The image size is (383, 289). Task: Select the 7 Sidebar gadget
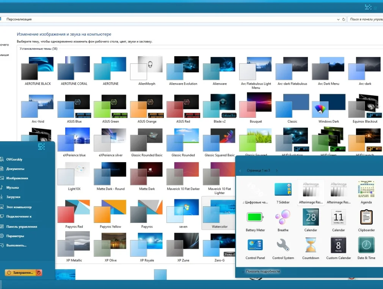[x=283, y=190]
